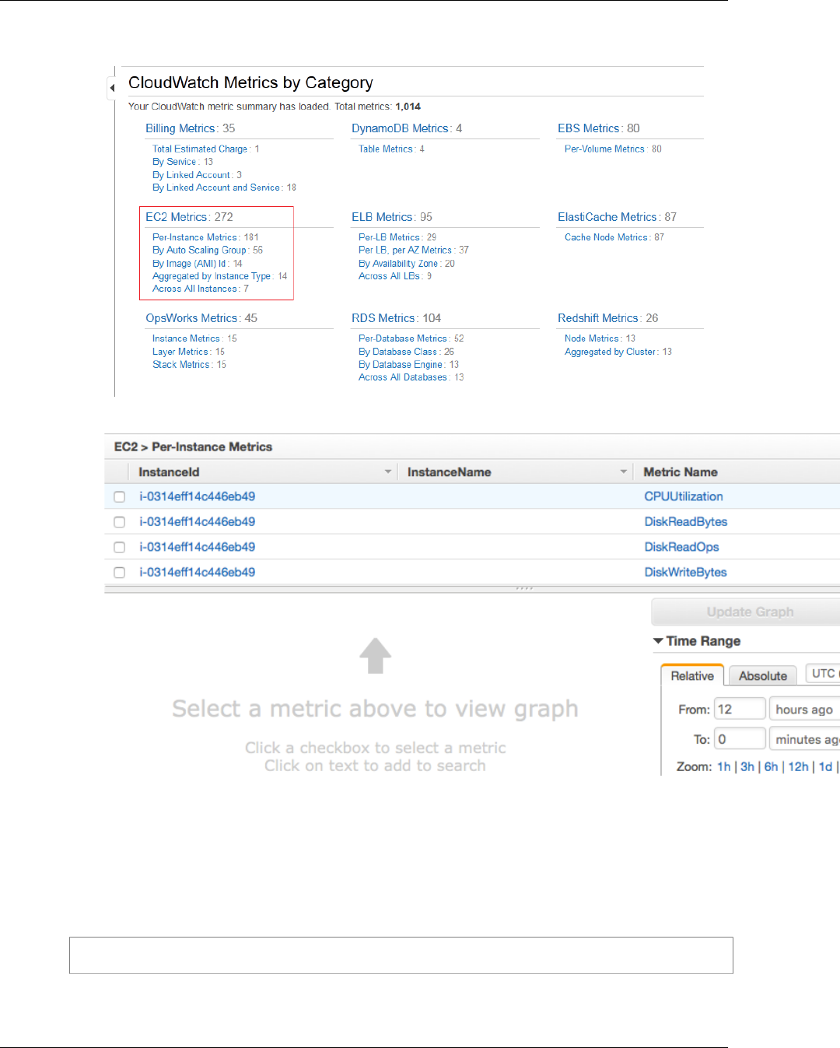The width and height of the screenshot is (840, 1048).
Task: Open EBS Metrics category
Action: 589,128
